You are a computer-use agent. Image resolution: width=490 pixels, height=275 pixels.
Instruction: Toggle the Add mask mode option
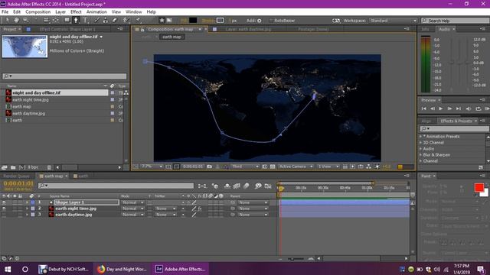pos(260,21)
